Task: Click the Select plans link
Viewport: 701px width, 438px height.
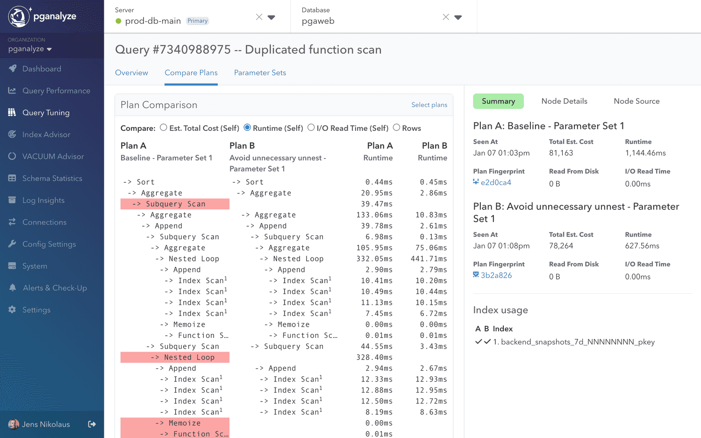Action: click(429, 105)
